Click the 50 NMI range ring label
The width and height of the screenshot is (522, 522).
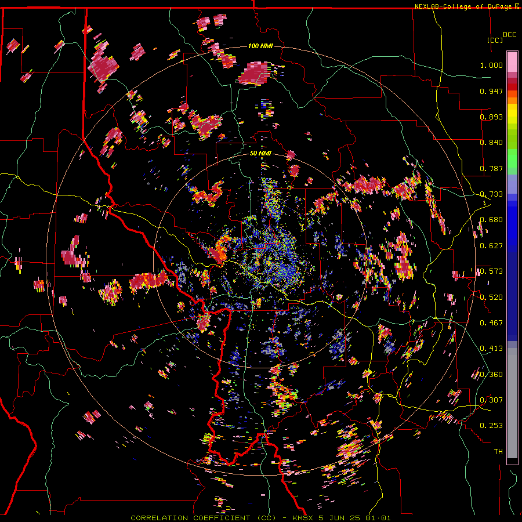260,154
